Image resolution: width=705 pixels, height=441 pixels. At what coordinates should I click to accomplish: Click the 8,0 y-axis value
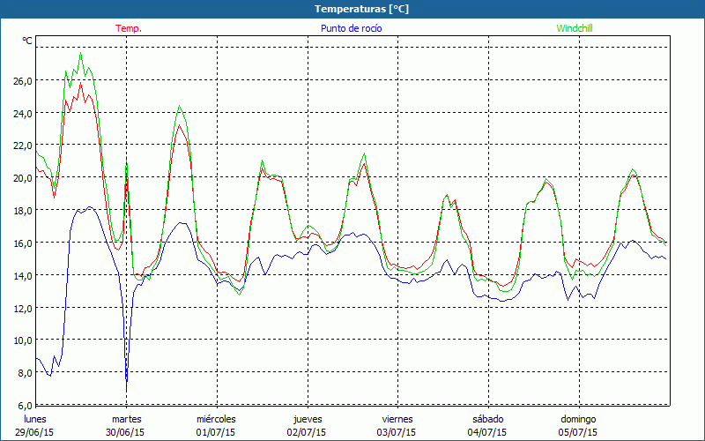tap(23, 372)
